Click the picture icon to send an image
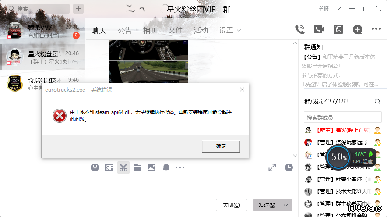The height and width of the screenshot is (217, 387). 151,167
